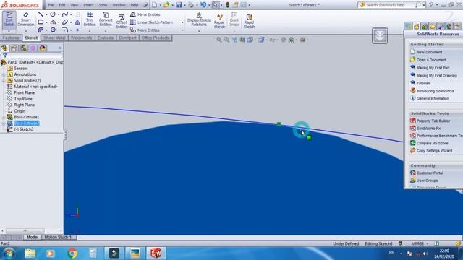Screen dimensions: 463x260
Task: Select the Polygon sketch tool
Action: tap(53, 30)
